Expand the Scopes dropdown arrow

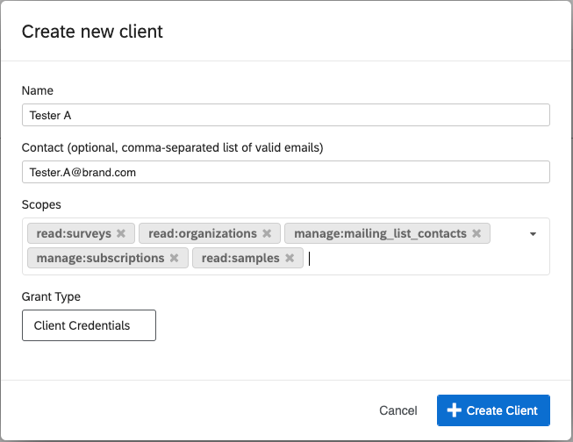coord(533,234)
